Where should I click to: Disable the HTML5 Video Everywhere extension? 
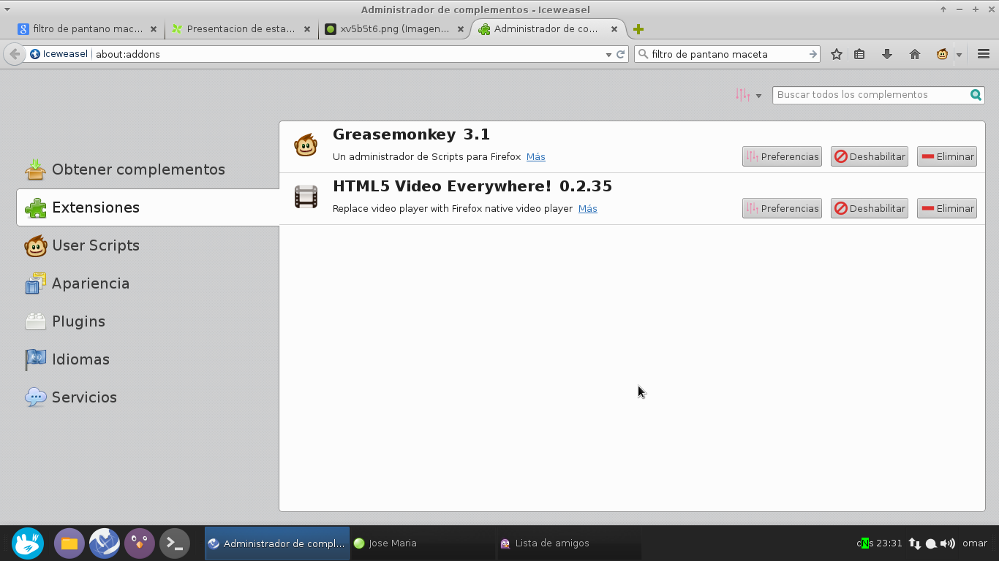(x=870, y=208)
